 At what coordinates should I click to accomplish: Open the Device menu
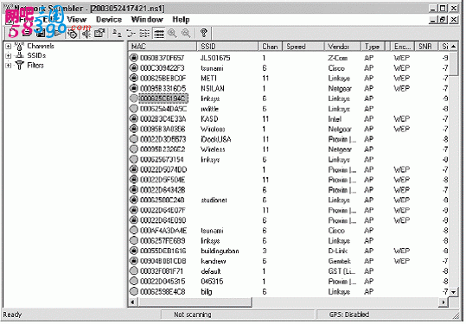point(109,20)
